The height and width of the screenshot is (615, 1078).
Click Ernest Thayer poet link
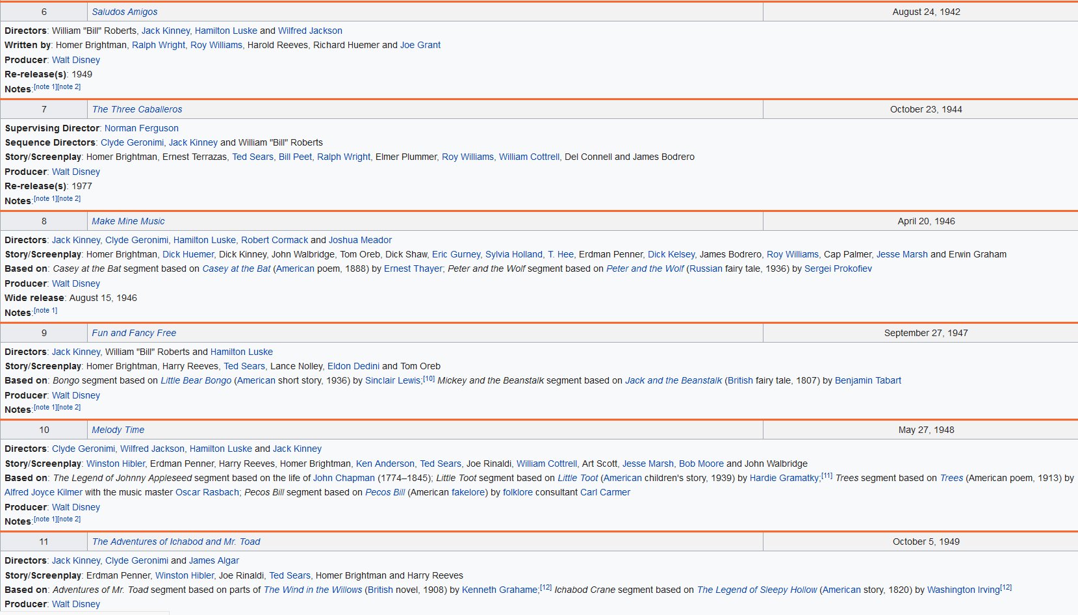tap(415, 268)
